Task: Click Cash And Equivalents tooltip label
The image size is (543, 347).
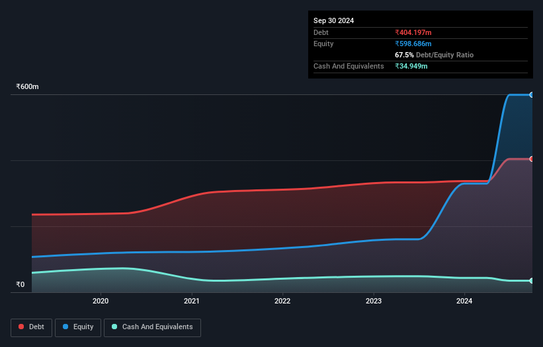Action: tap(349, 66)
